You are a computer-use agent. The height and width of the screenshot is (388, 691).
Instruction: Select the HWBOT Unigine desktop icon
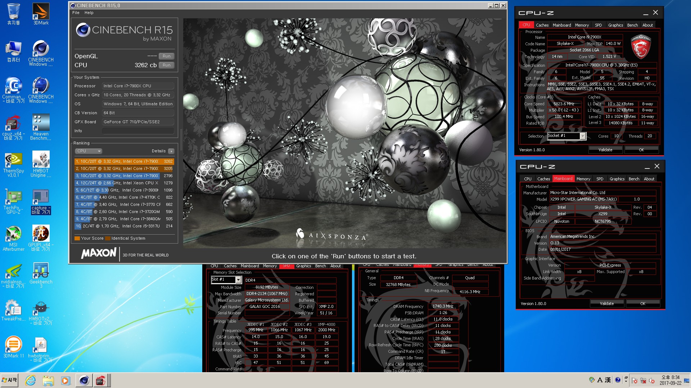coord(41,164)
